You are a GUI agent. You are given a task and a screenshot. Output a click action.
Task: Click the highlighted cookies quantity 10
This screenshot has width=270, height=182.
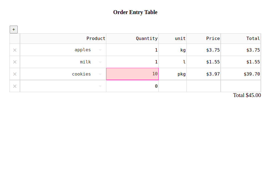tap(132, 74)
